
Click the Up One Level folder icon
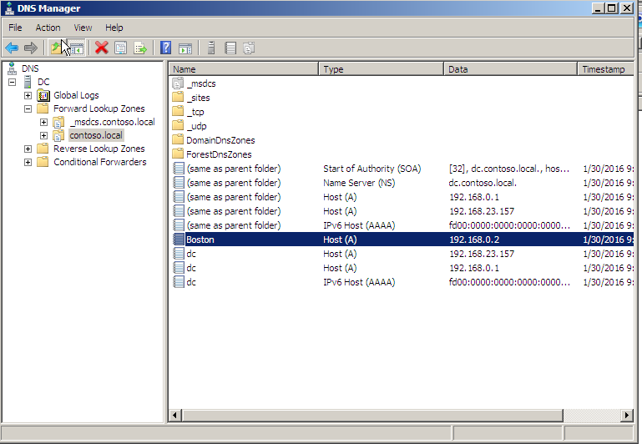pos(57,48)
